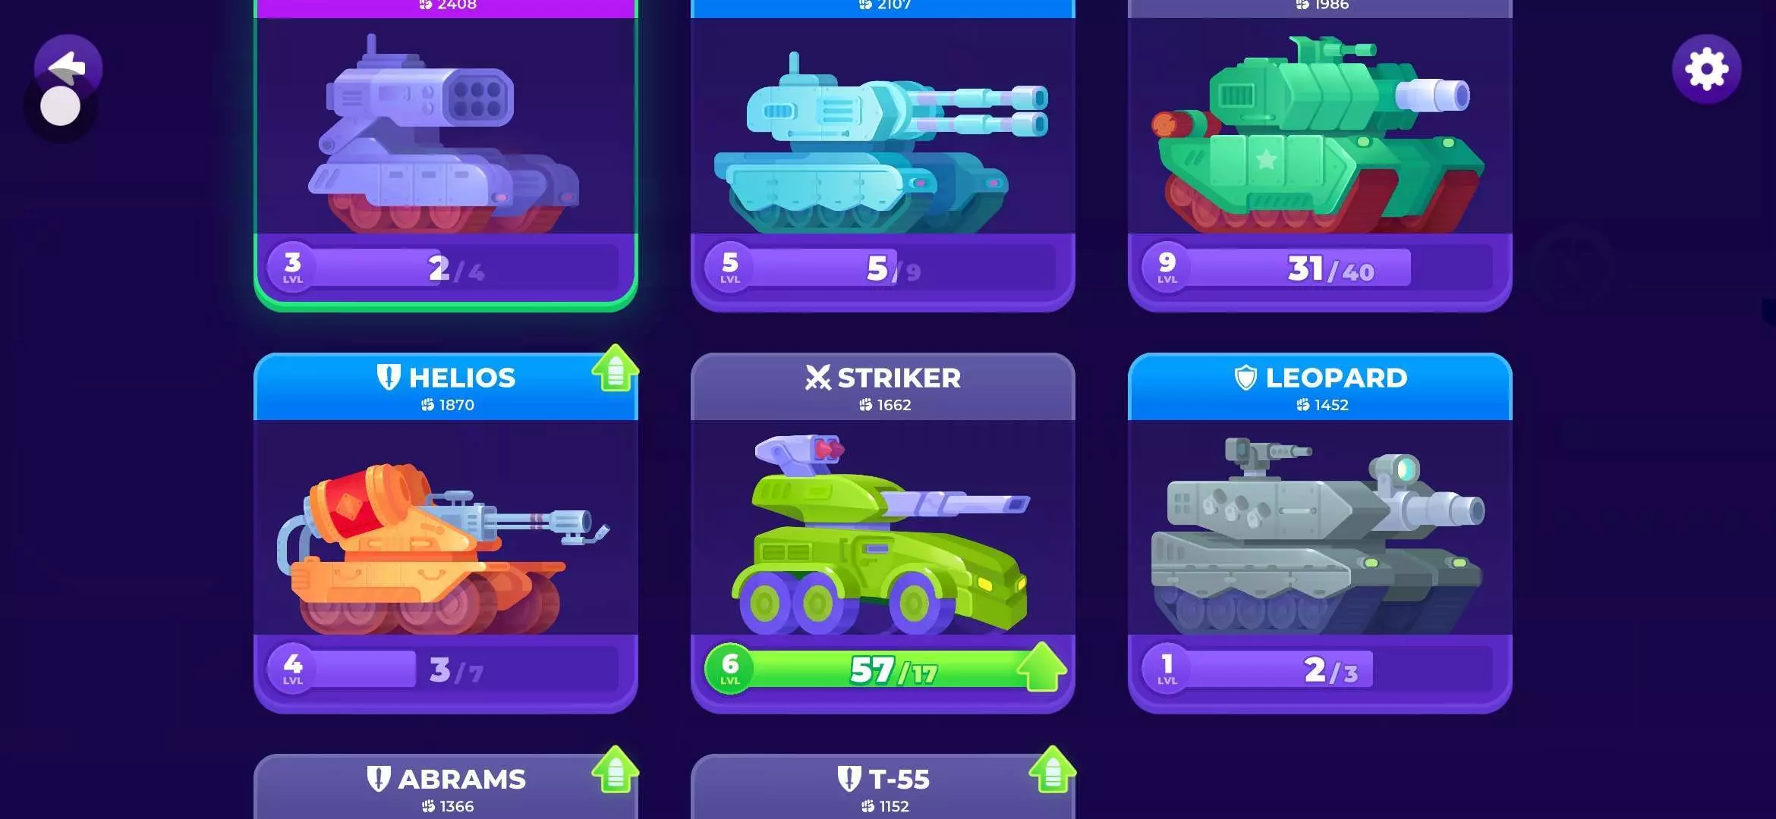Tap the level 9 green tank card
This screenshot has width=1776, height=819.
tap(1320, 155)
